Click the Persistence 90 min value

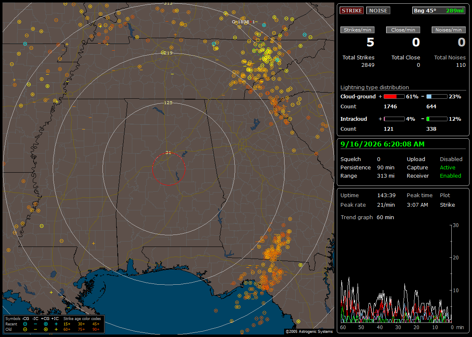coord(386,167)
